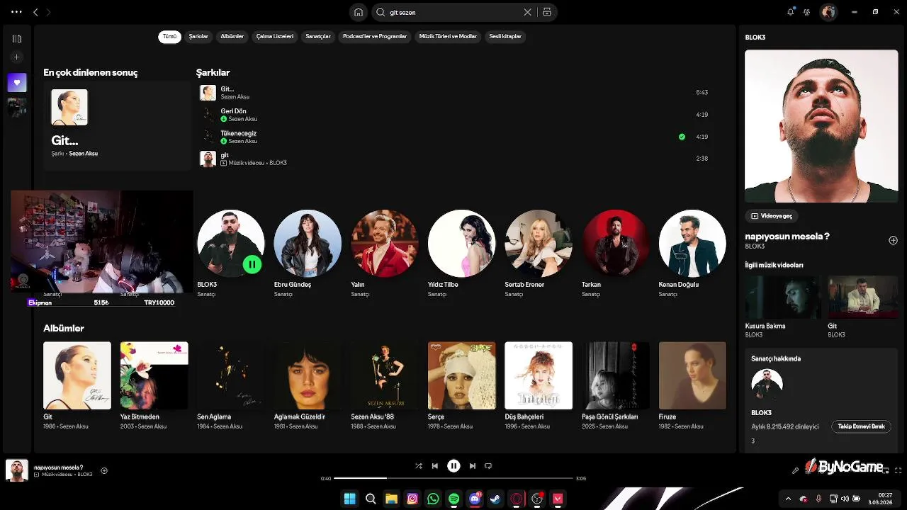This screenshot has width=907, height=510.
Task: Open the friend activity icon
Action: [808, 12]
